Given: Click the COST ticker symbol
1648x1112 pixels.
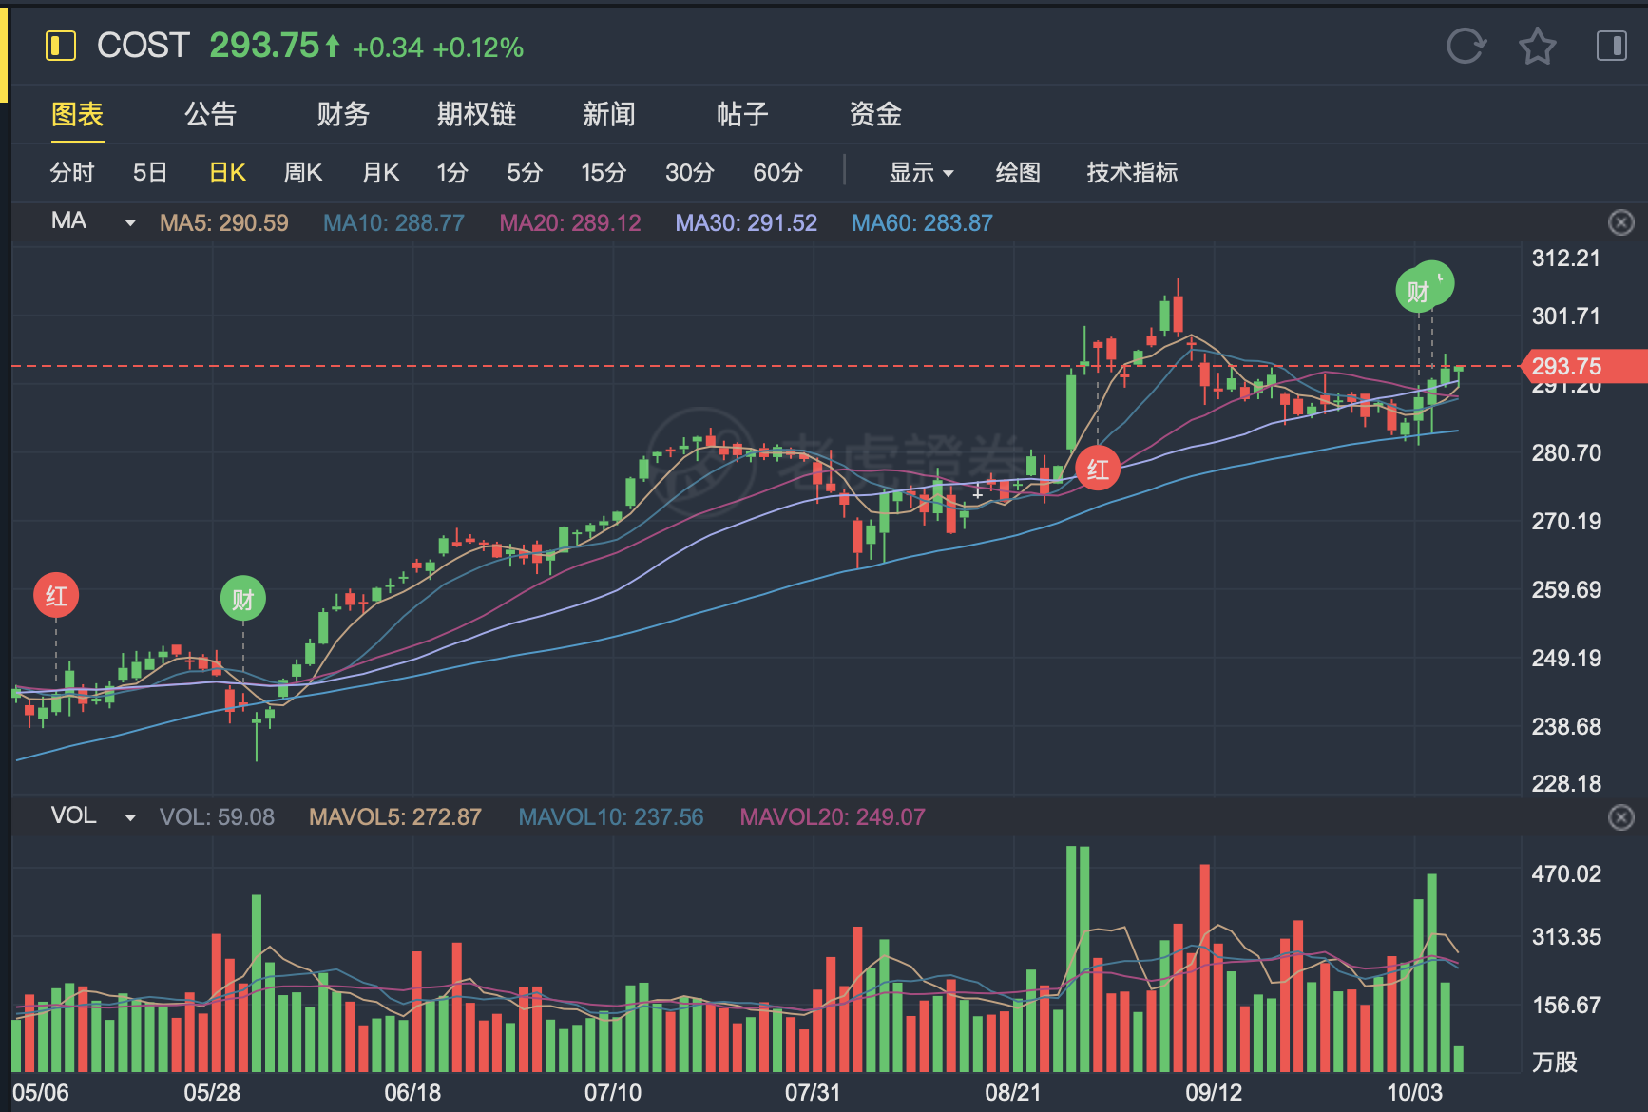Looking at the screenshot, I should point(144,46).
